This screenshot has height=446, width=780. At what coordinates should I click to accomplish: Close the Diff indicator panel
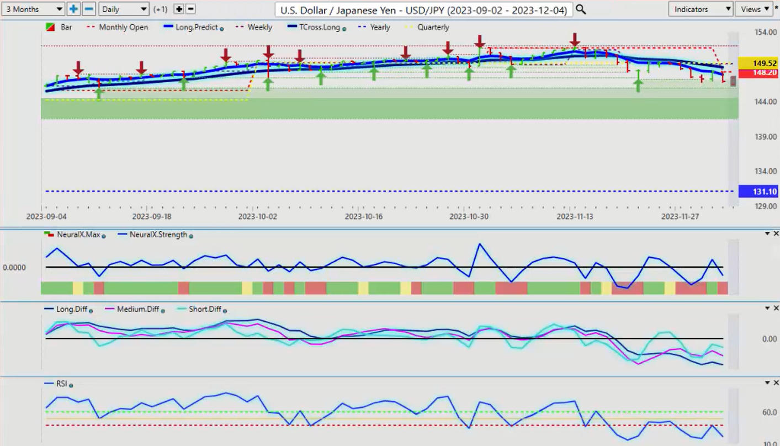pyautogui.click(x=776, y=308)
